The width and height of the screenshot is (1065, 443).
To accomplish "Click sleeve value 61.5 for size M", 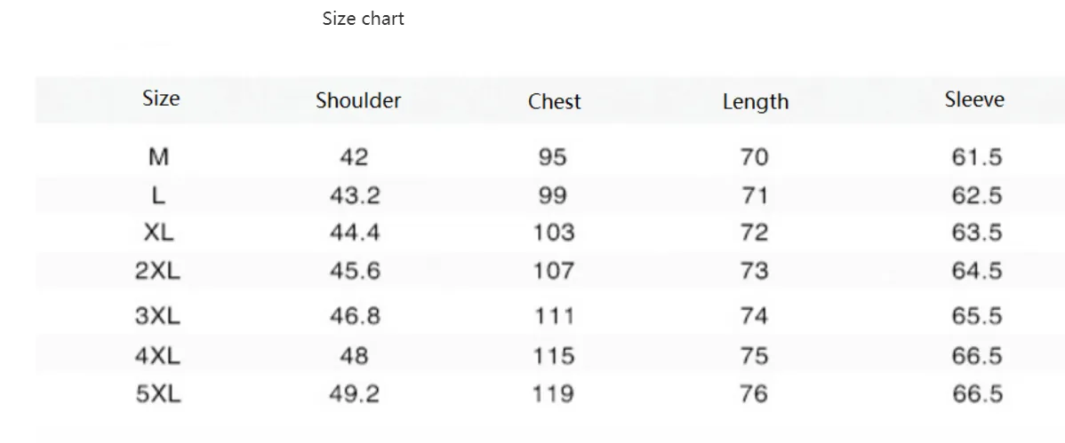I will 977,157.
